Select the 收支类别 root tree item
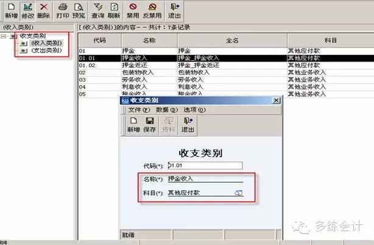 (33, 36)
